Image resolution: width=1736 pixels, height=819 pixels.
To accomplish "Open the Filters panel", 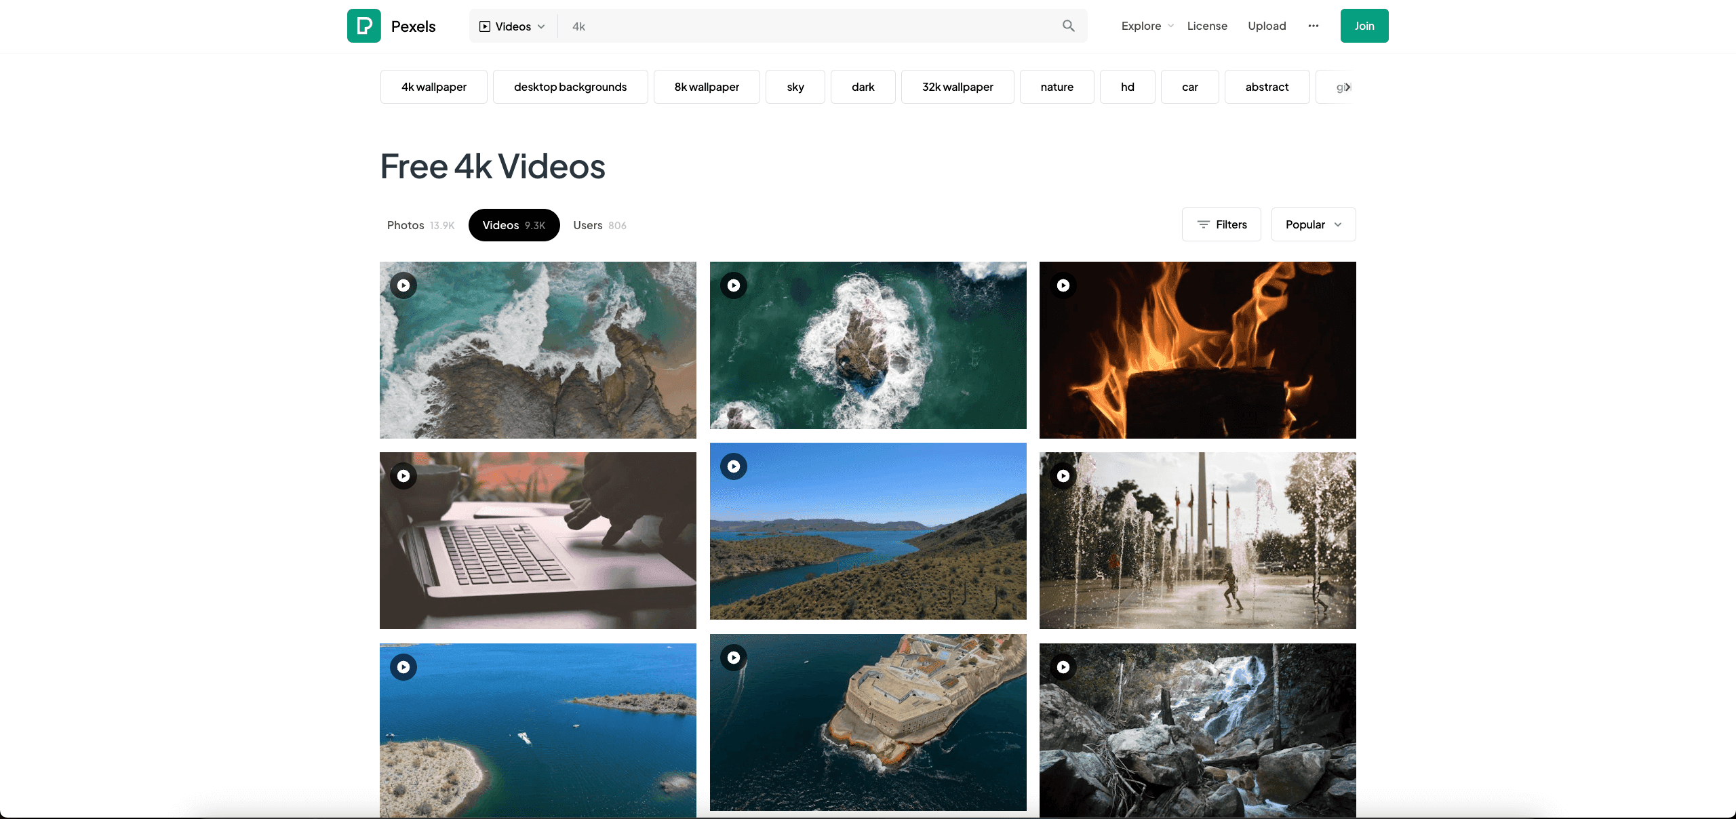I will (1221, 224).
